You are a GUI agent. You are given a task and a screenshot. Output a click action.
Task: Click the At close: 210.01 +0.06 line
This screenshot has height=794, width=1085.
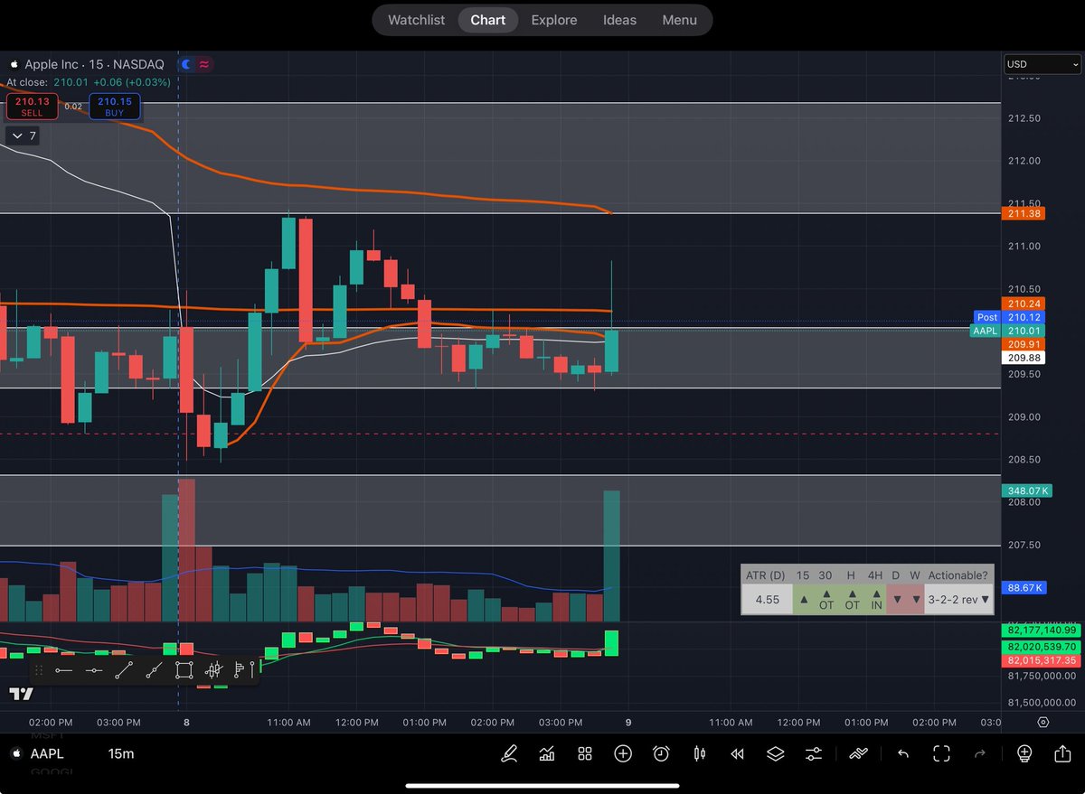coord(89,82)
